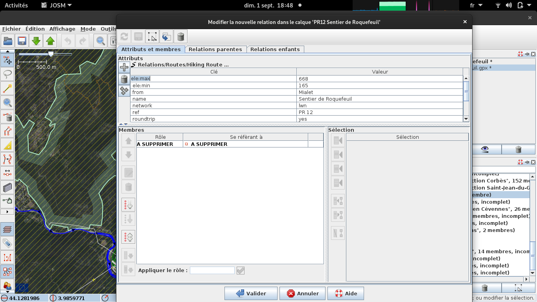Click the duplicate relation icon in dialog toolbar
The image size is (537, 302).
click(x=166, y=37)
